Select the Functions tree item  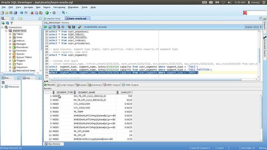point(21,50)
